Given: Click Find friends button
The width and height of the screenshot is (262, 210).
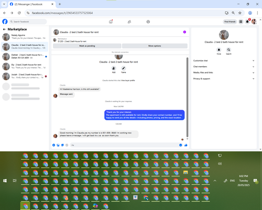Looking at the screenshot, I should tap(230, 22).
